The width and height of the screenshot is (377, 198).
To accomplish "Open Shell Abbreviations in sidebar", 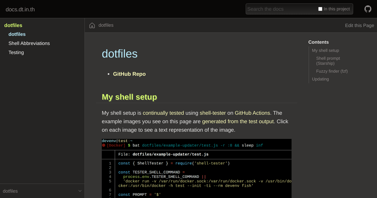I will pyautogui.click(x=29, y=43).
